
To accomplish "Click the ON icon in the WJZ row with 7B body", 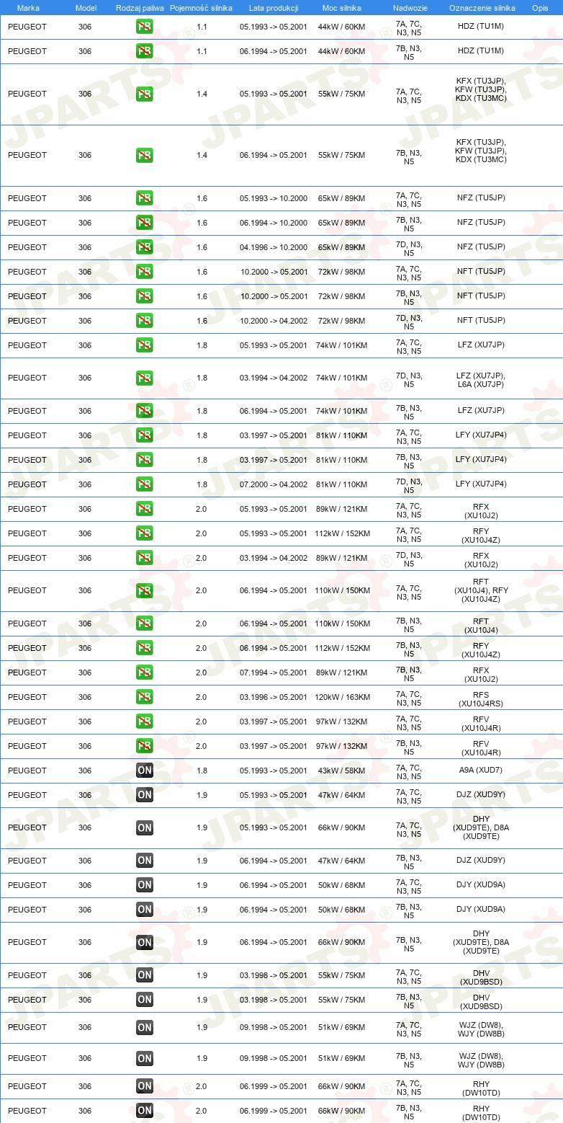I will tap(145, 1058).
